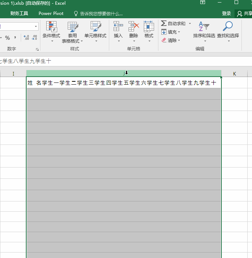
Task: Select column J header
Action: (124, 73)
